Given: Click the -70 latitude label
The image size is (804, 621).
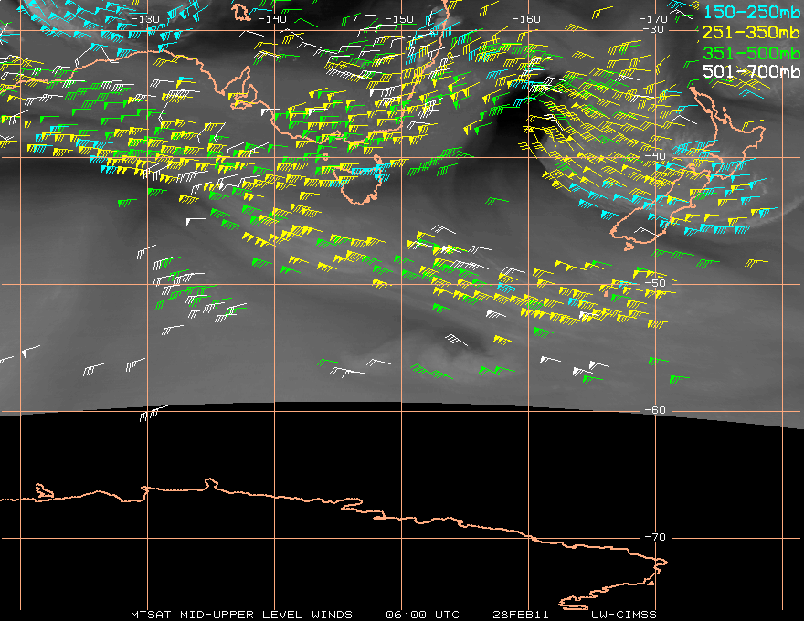Looking at the screenshot, I should click(x=655, y=537).
